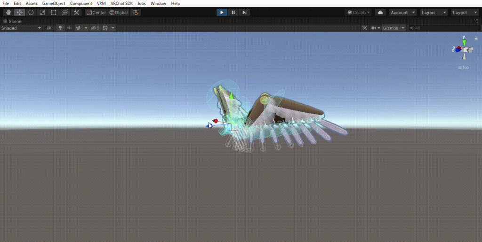
Task: Select the Move tool
Action: [20, 13]
